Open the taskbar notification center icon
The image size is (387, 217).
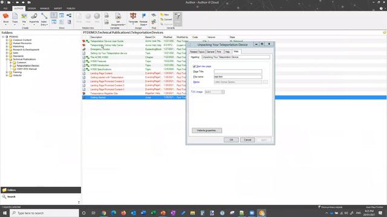pyautogui.click(x=380, y=213)
